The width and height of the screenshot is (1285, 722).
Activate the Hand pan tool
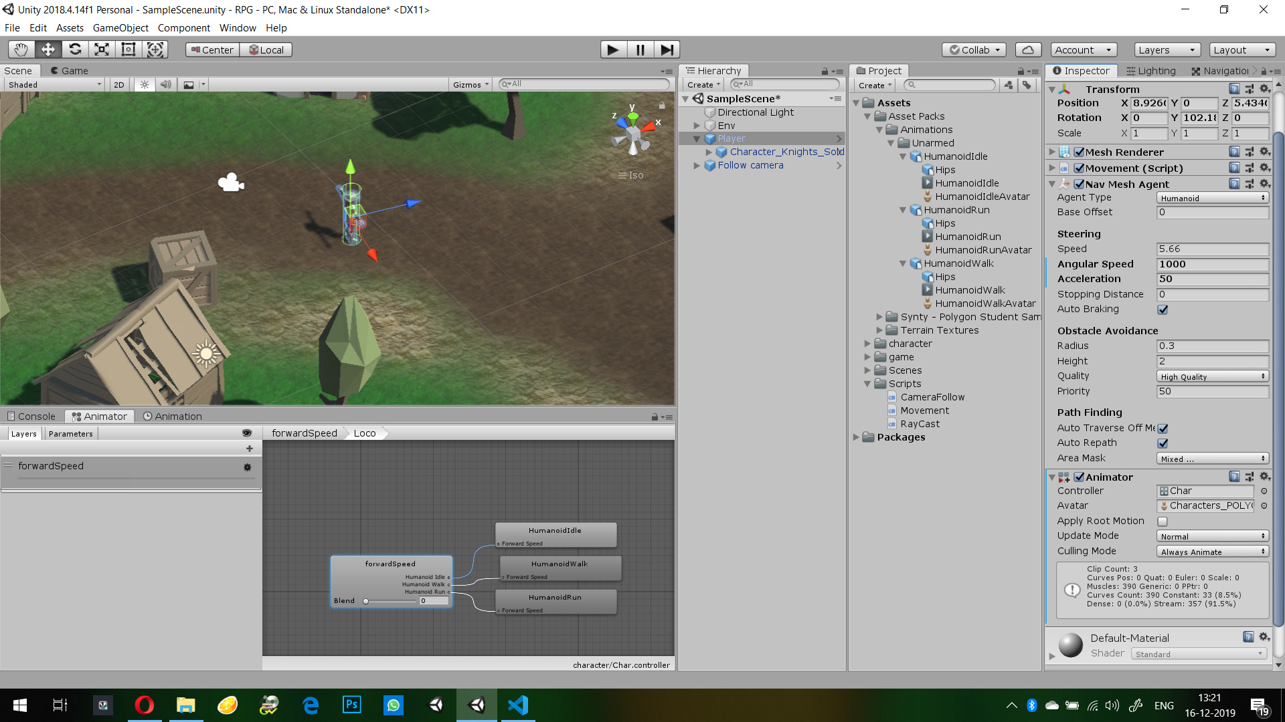click(20, 49)
